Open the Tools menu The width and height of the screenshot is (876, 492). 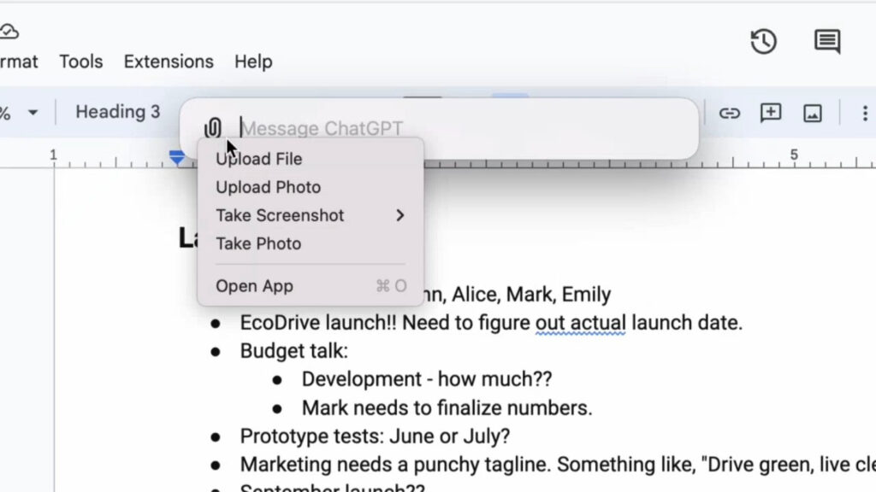(81, 61)
